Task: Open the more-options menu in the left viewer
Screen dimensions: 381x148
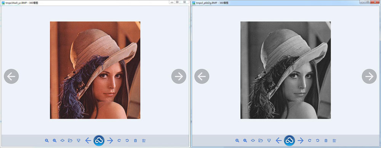Action: click(144, 140)
